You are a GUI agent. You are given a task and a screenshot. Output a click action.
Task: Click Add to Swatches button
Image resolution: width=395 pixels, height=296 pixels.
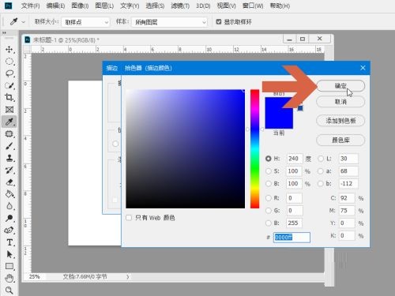pyautogui.click(x=340, y=121)
